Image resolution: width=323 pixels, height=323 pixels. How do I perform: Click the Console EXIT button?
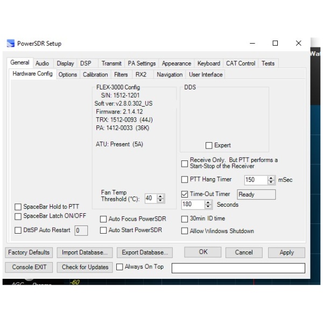(29, 268)
